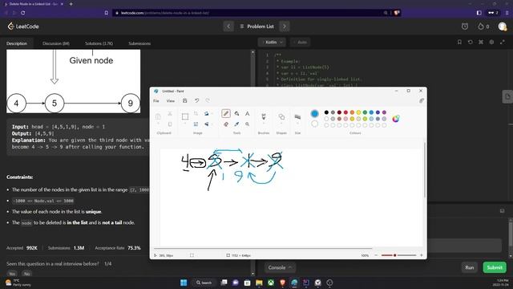This screenshot has height=289, width=513.
Task: Select the Eraser tool in Paint
Action: pyautogui.click(x=226, y=124)
